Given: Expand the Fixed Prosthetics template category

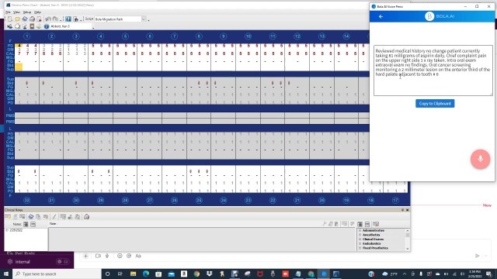Looking at the screenshot, I should (x=360, y=248).
